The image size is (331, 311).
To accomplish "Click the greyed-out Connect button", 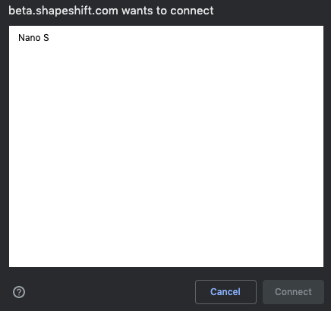I will pyautogui.click(x=293, y=292).
